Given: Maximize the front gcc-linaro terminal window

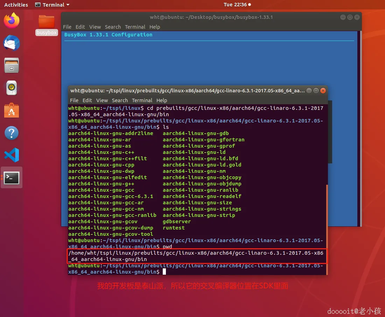Looking at the screenshot, I should pos(316,91).
